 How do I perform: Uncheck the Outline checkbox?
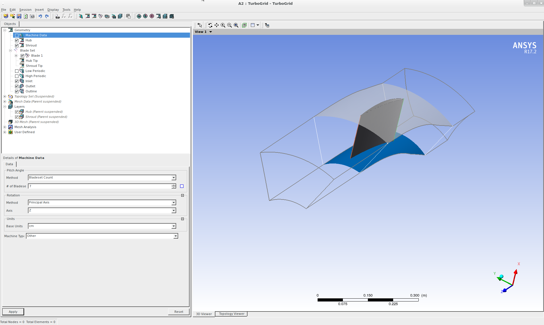pos(17,92)
